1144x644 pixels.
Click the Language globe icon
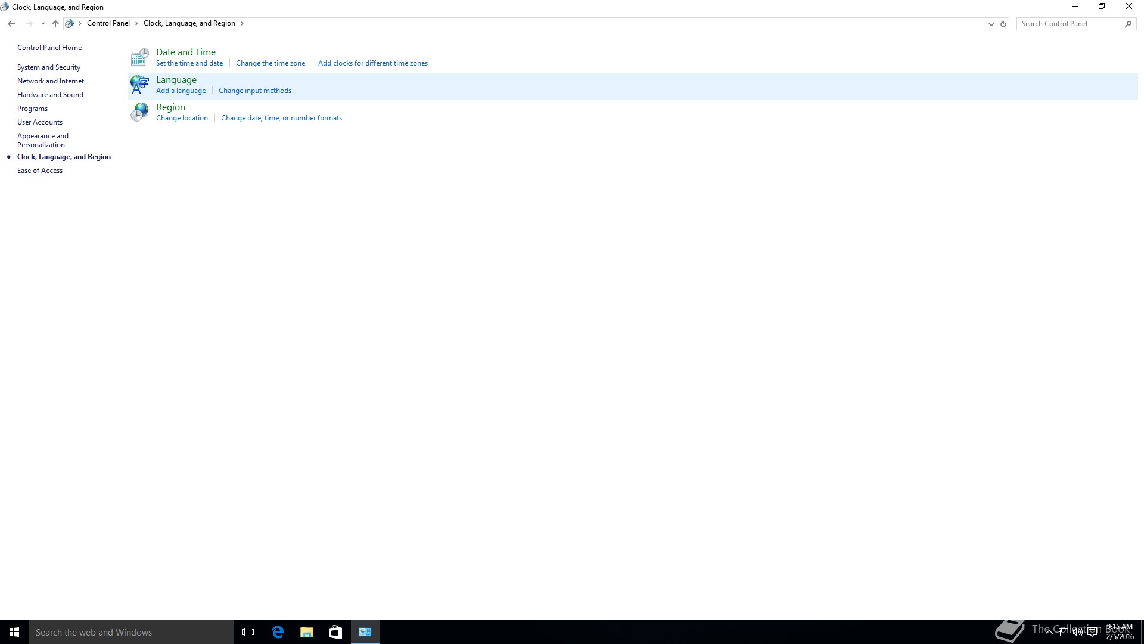(139, 85)
